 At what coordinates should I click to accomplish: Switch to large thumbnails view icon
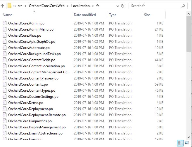(187, 143)
